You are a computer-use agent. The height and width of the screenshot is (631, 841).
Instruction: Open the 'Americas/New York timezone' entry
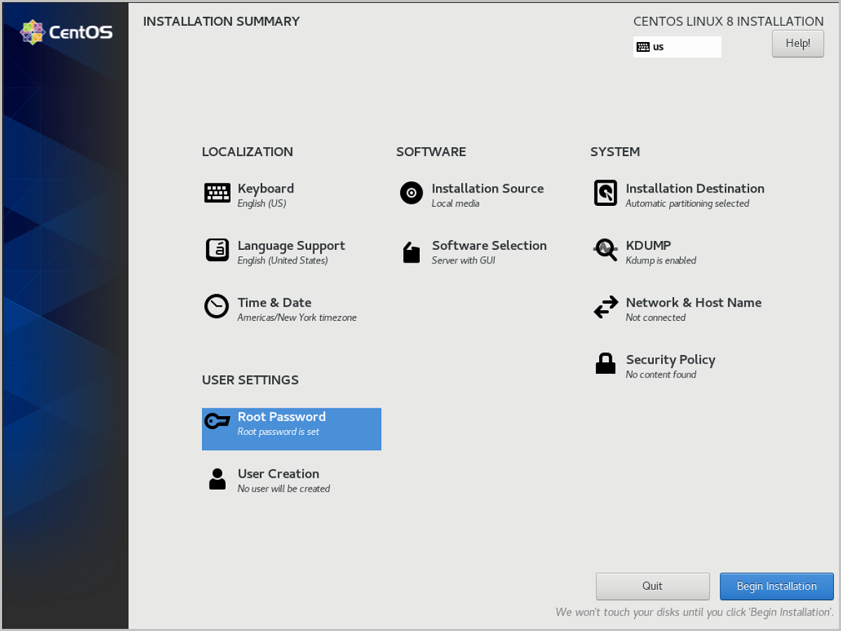pos(296,318)
